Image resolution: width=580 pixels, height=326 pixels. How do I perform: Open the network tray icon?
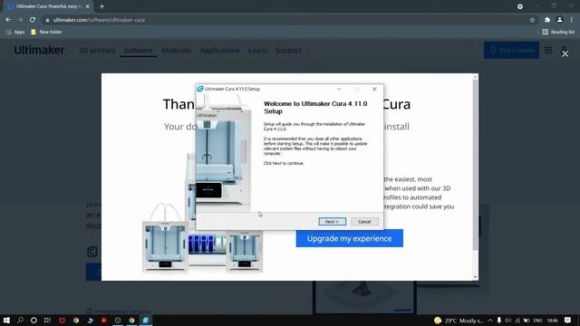click(x=517, y=321)
